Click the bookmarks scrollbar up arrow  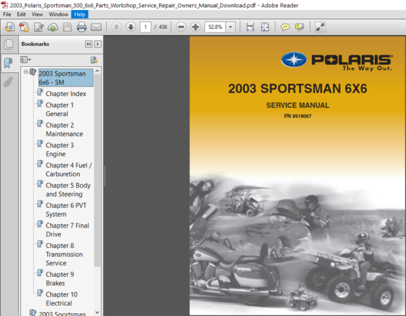pyautogui.click(x=97, y=71)
